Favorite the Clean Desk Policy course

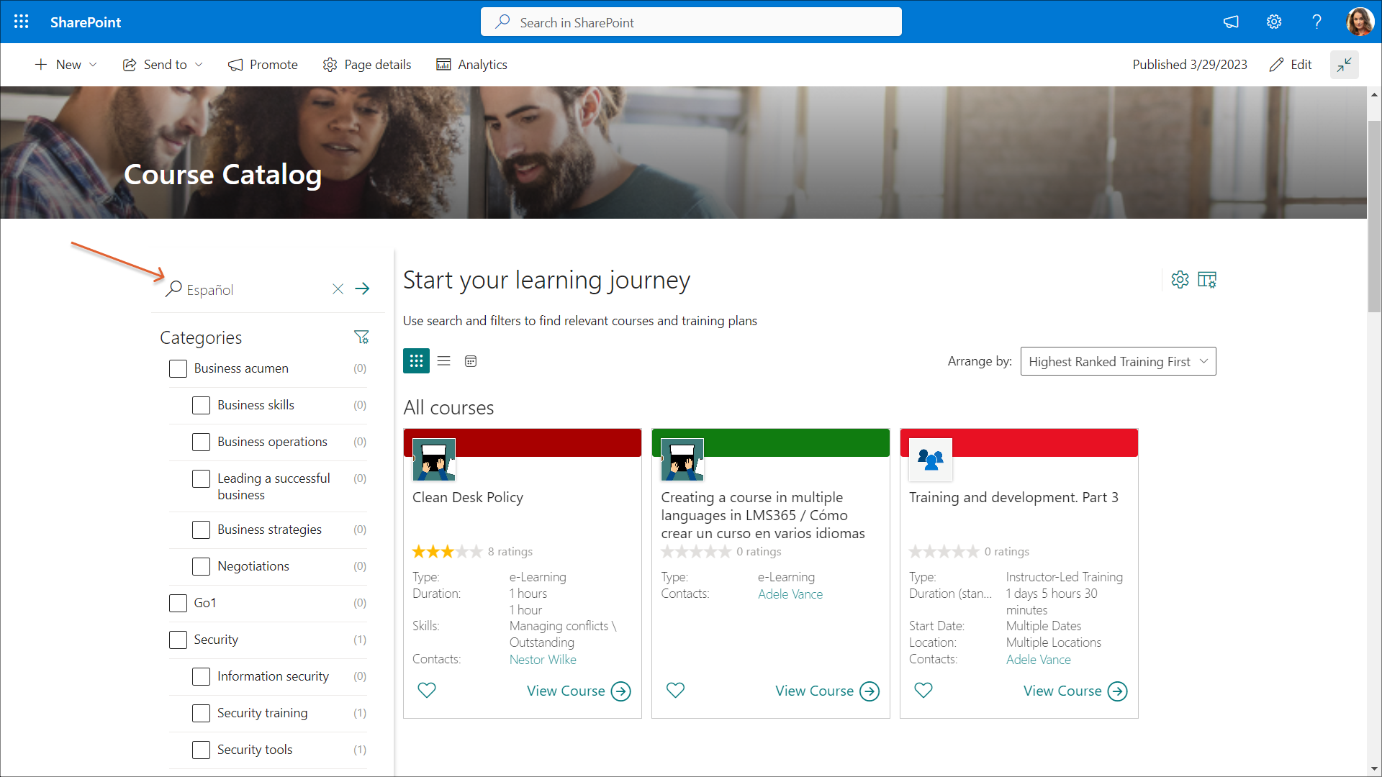[427, 690]
